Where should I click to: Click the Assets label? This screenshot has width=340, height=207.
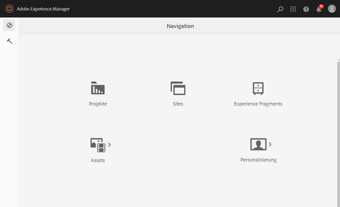click(98, 160)
